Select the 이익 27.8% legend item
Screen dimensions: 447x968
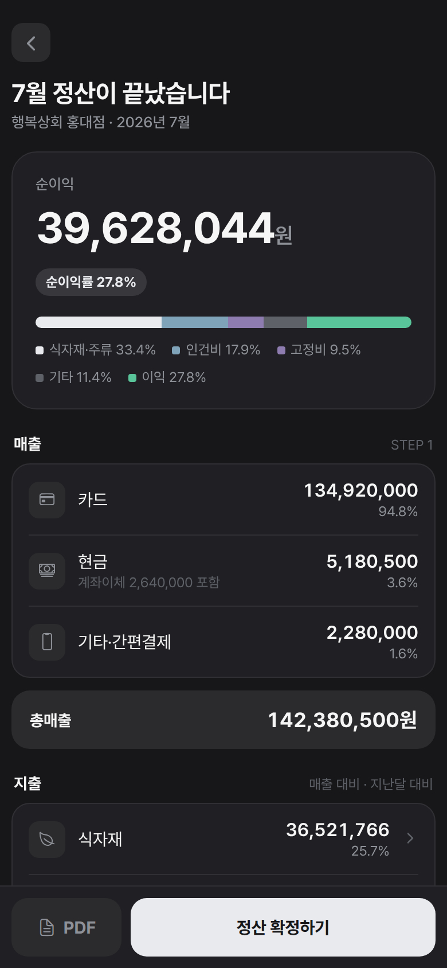coord(167,377)
